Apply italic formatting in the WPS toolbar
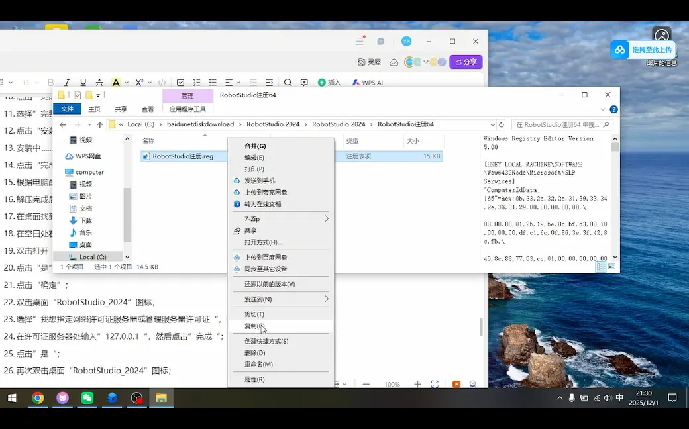Image resolution: width=689 pixels, height=429 pixels. click(x=67, y=81)
